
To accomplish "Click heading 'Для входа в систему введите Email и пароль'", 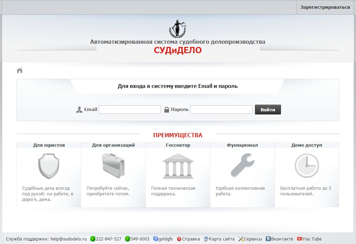I will 177,86.
